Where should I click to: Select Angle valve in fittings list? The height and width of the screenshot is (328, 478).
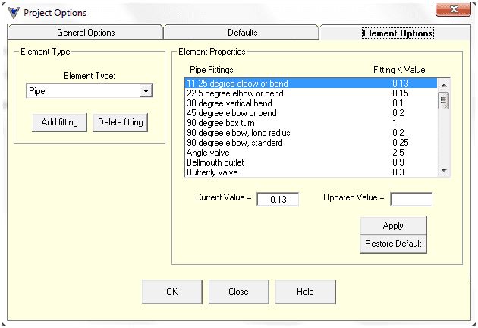[x=209, y=153]
